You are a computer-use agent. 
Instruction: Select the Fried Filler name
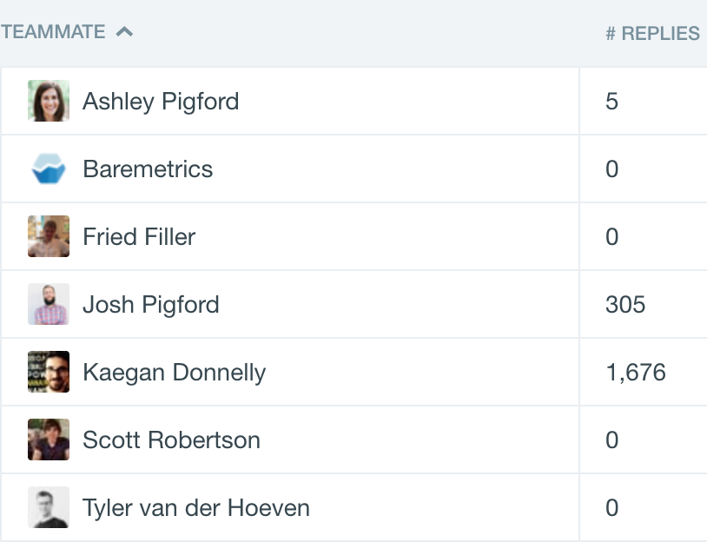139,237
